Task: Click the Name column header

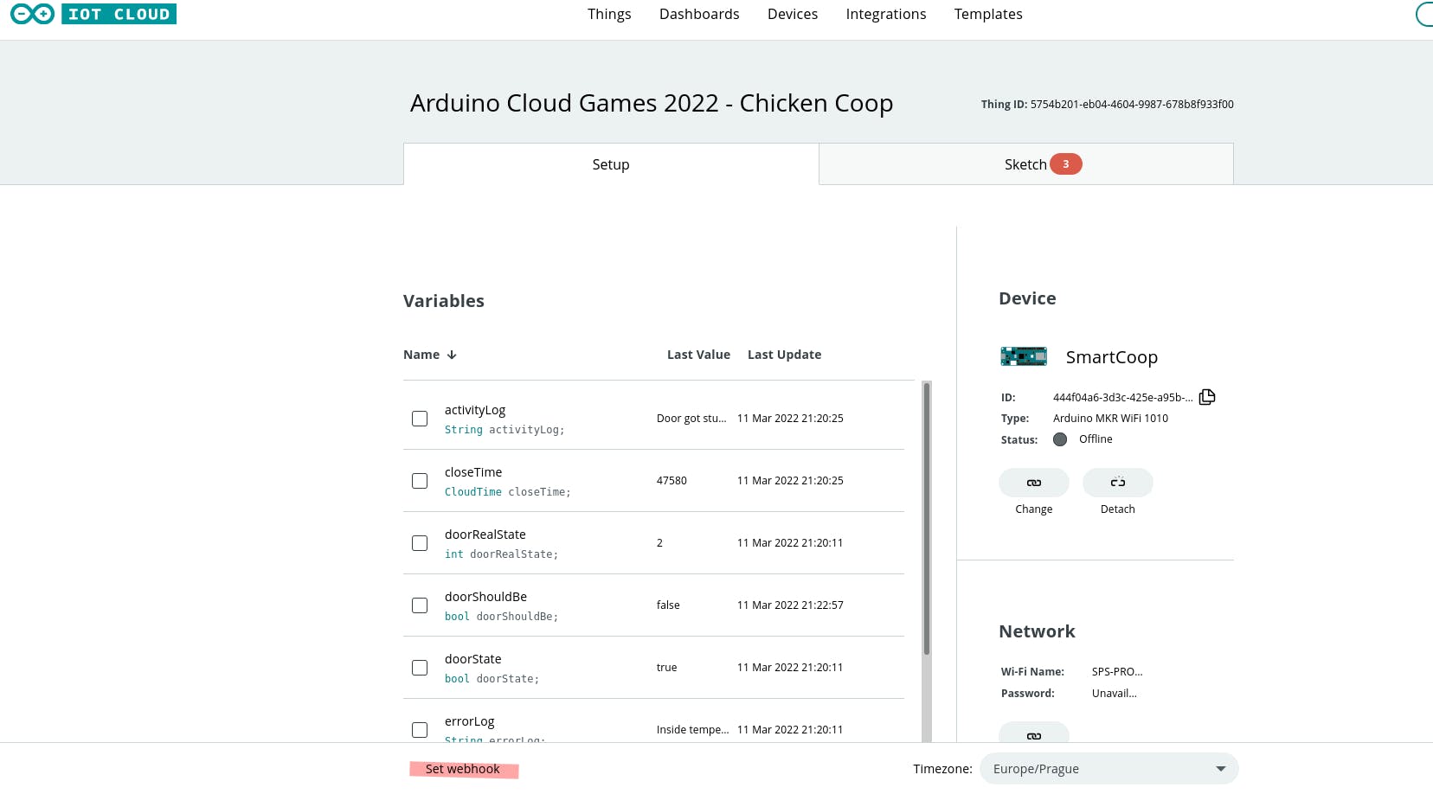Action: click(421, 355)
